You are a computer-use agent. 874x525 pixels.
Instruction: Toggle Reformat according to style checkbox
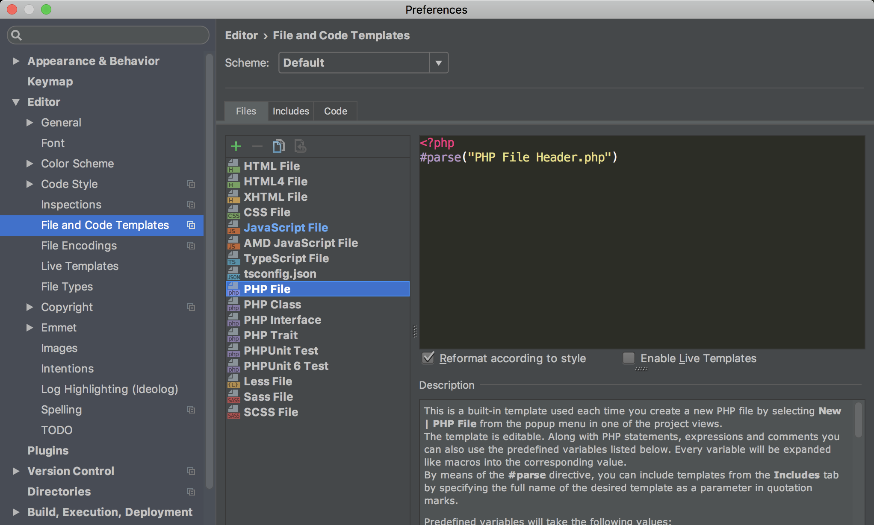point(428,358)
